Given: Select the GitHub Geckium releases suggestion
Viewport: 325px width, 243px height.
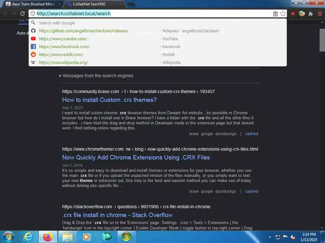Looking at the screenshot, I should coord(157,31).
